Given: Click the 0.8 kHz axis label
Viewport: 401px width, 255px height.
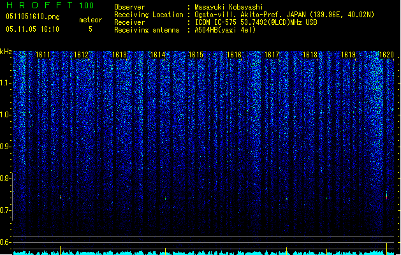Looking at the screenshot, I should [x=5, y=178].
